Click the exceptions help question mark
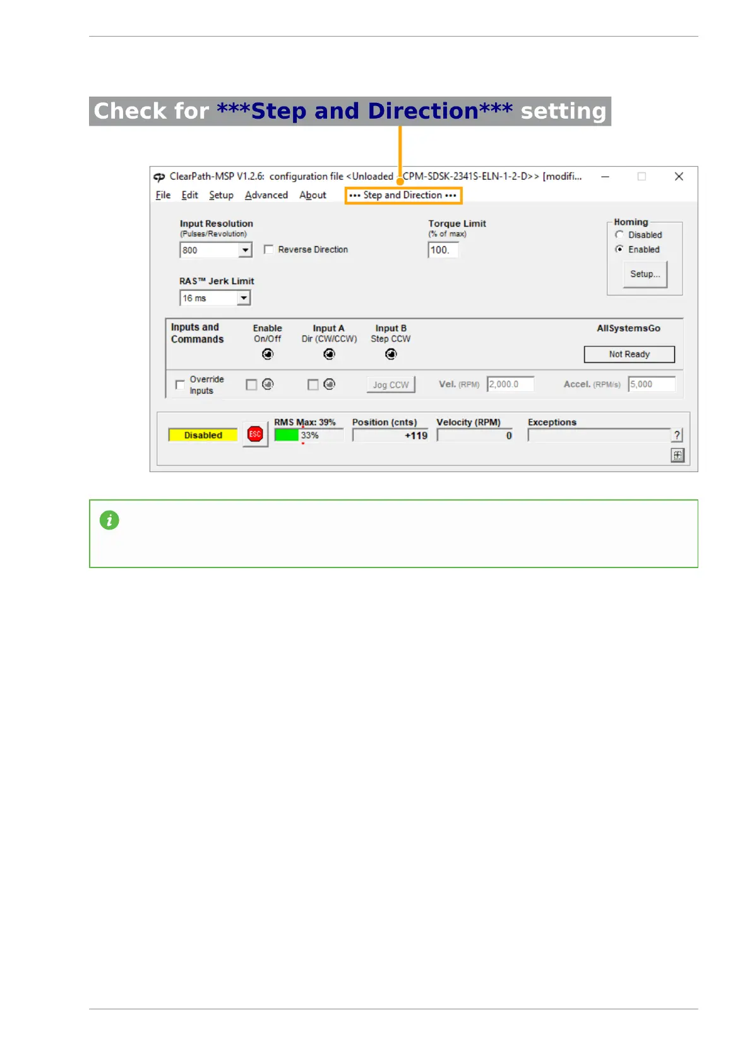The image size is (752, 1063). click(x=677, y=435)
